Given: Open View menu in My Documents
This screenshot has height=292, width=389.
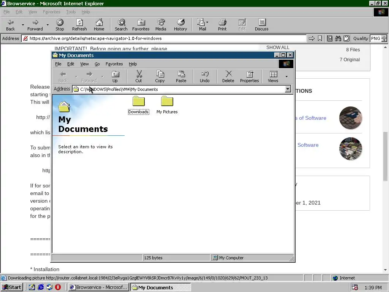Looking at the screenshot, I should click(84, 64).
